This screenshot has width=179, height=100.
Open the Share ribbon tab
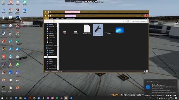(57, 18)
